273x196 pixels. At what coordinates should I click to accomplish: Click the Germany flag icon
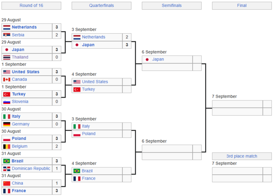[x=6, y=124]
